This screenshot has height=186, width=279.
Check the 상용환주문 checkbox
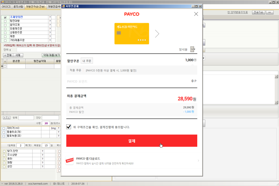pos(5,33)
